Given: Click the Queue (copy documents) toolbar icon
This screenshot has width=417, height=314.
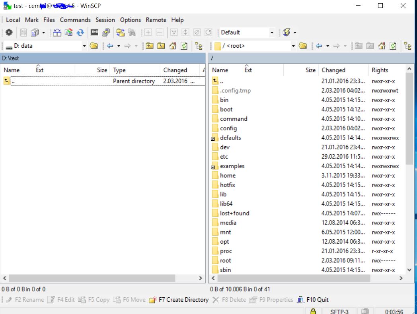Looking at the screenshot, I should (35, 33).
